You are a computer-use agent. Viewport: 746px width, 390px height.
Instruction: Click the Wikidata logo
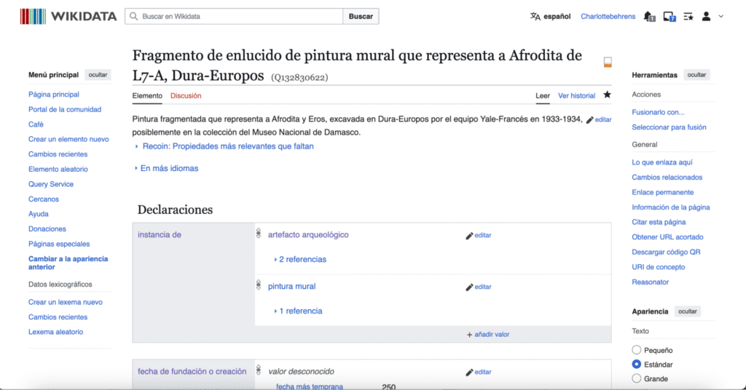click(68, 16)
